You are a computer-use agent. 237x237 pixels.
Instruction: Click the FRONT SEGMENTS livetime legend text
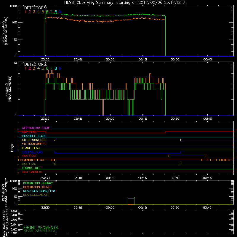pyautogui.click(x=41, y=228)
